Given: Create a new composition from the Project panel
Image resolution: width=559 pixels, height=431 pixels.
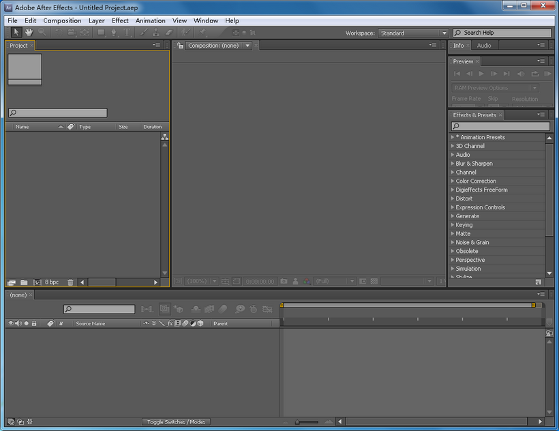Looking at the screenshot, I should click(x=37, y=282).
